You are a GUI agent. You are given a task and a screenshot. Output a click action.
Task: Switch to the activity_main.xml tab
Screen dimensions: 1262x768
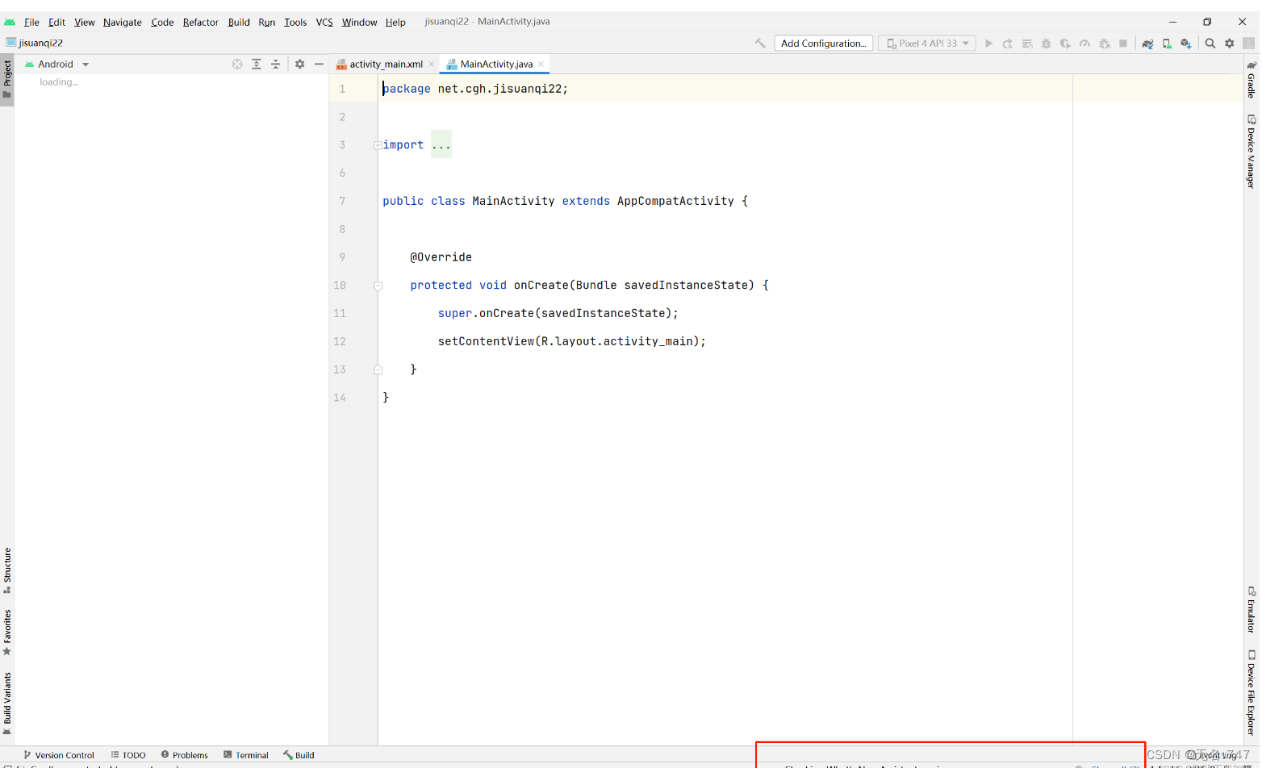point(386,65)
